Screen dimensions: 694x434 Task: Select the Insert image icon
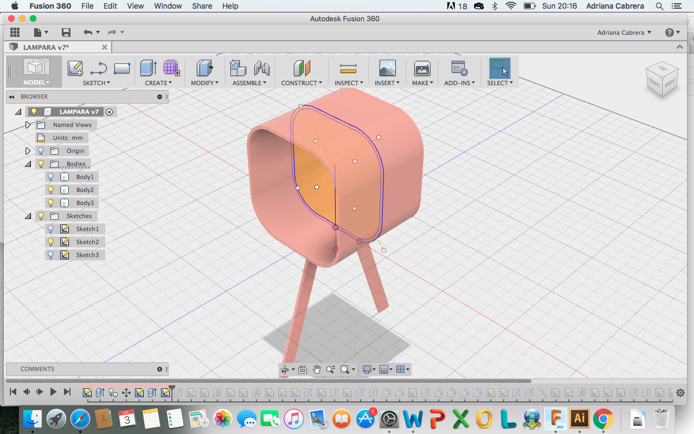click(387, 68)
